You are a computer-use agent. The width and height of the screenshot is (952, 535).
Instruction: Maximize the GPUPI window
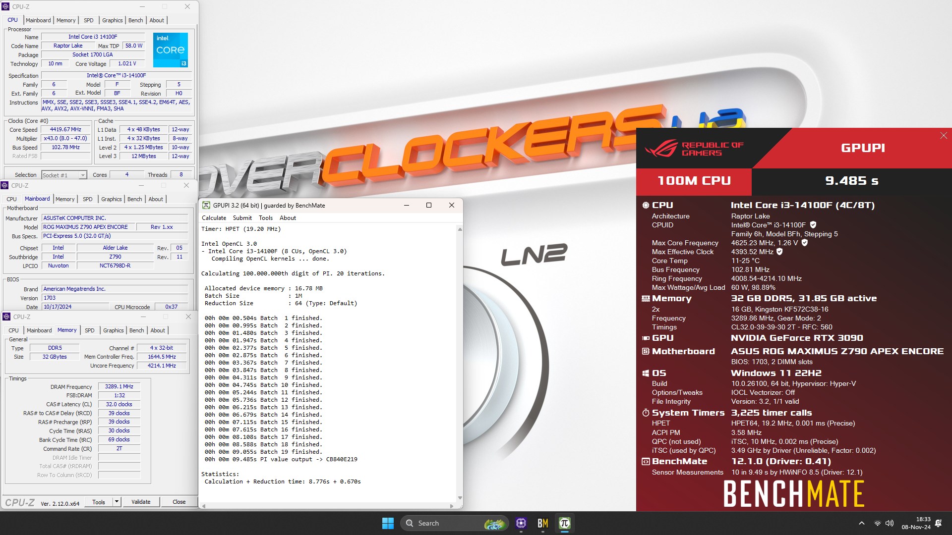coord(429,205)
